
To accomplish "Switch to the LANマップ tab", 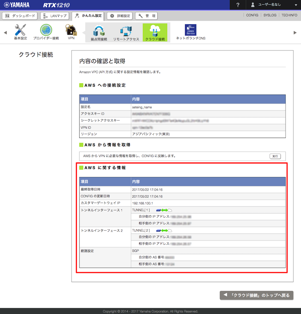I will tap(55, 16).
